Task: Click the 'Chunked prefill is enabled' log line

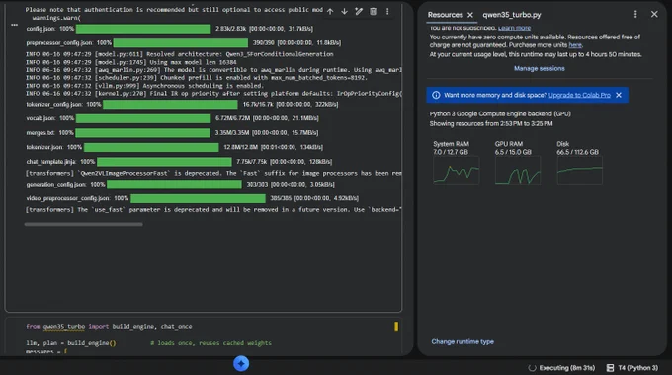Action: pyautogui.click(x=197, y=78)
